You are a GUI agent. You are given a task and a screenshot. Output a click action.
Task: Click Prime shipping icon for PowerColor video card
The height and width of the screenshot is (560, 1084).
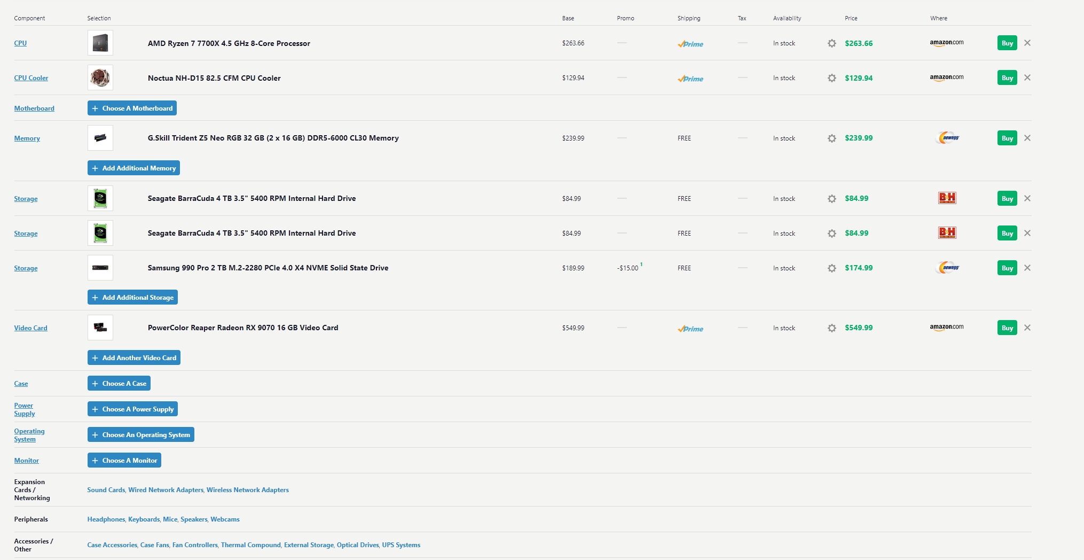point(690,329)
